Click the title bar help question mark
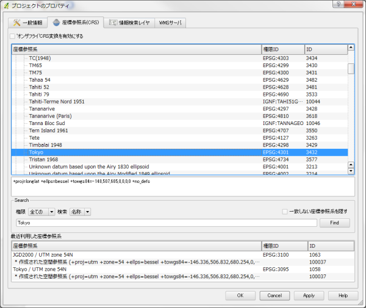Viewport: 366px width, 308px height. point(339,4)
